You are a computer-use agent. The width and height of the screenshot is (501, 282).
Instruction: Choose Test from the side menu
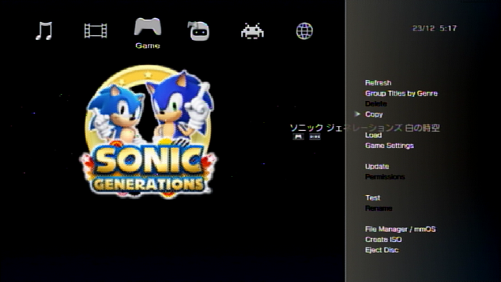point(373,198)
